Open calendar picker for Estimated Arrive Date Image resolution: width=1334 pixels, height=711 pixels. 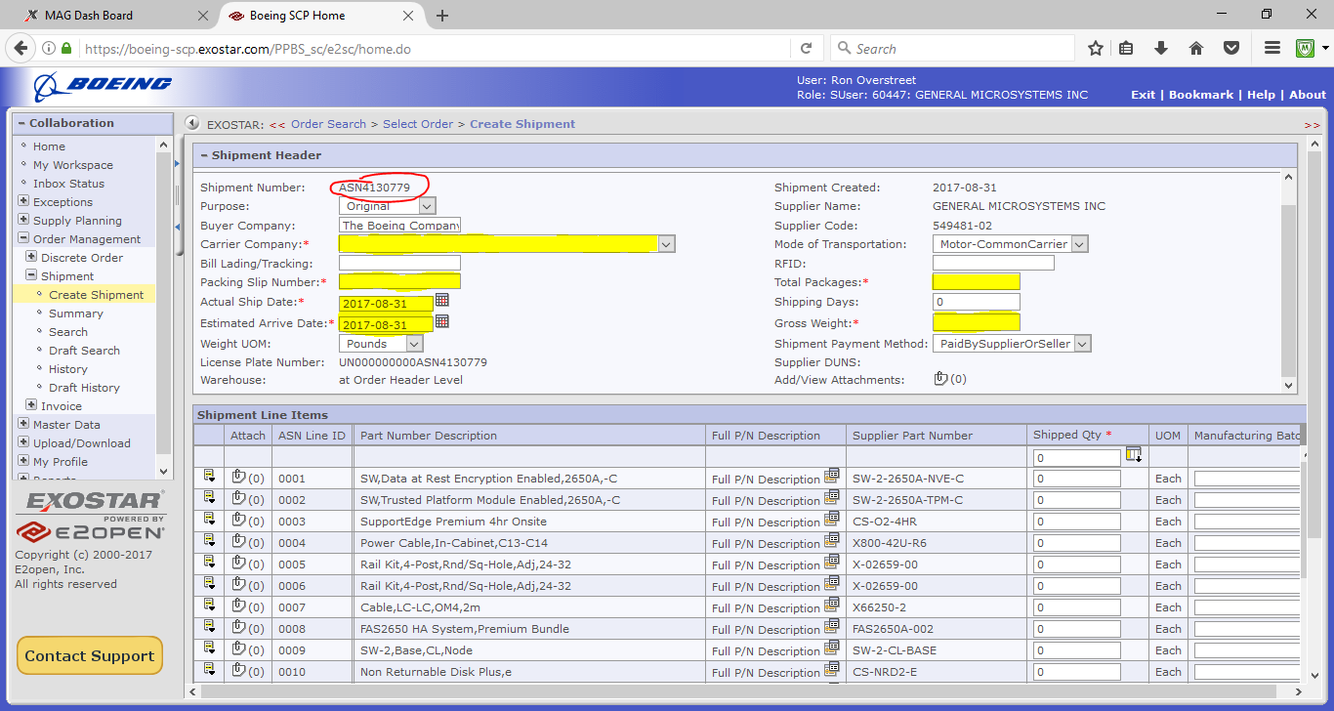click(442, 321)
